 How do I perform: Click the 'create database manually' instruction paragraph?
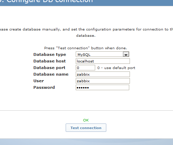point(86,32)
